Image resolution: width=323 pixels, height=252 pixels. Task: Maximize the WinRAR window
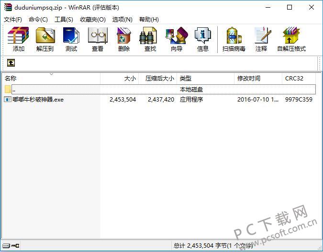(290, 7)
